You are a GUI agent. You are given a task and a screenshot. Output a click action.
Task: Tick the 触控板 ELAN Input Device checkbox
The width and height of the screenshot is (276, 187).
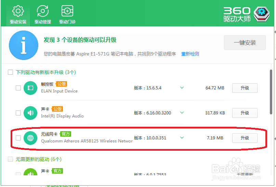18,88
